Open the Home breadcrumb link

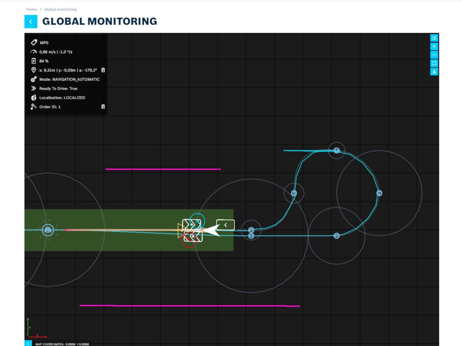click(31, 9)
